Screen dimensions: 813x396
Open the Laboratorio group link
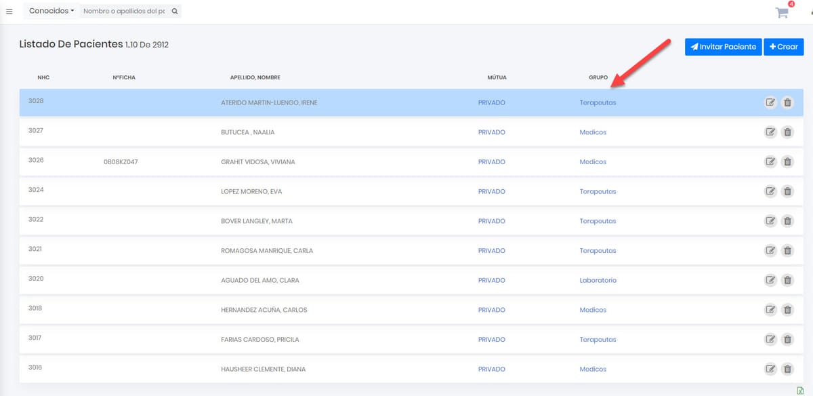click(x=598, y=280)
